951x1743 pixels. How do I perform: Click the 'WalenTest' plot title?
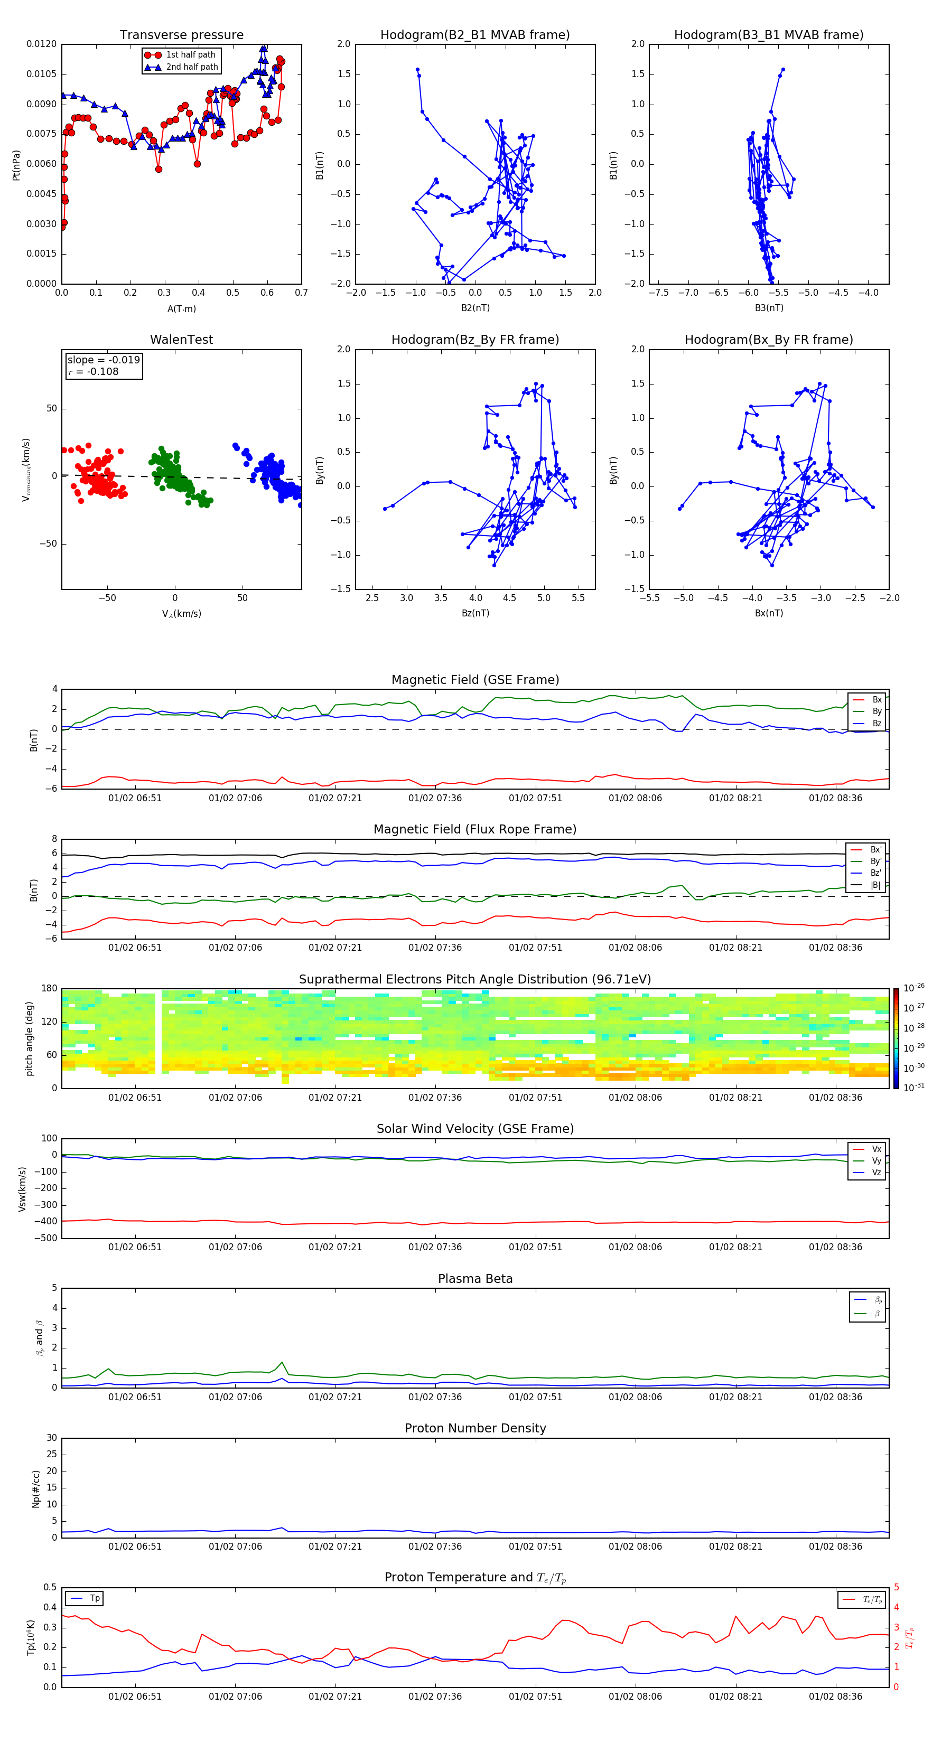coord(181,340)
